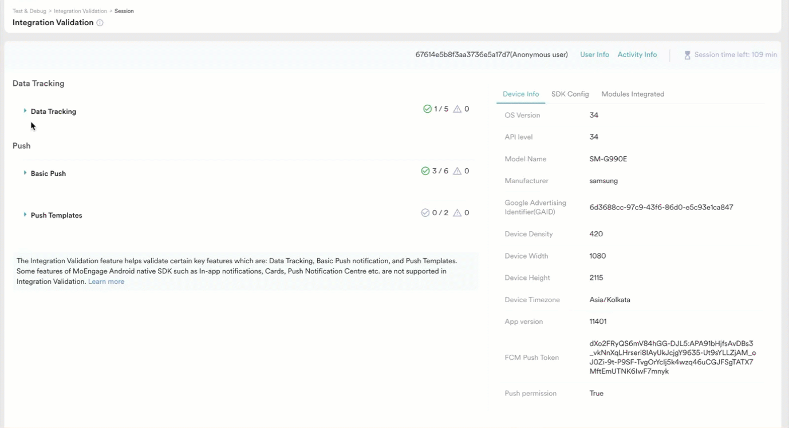Image resolution: width=789 pixels, height=428 pixels.
Task: Click the warning triangle icon in Push Templates row
Action: click(457, 213)
